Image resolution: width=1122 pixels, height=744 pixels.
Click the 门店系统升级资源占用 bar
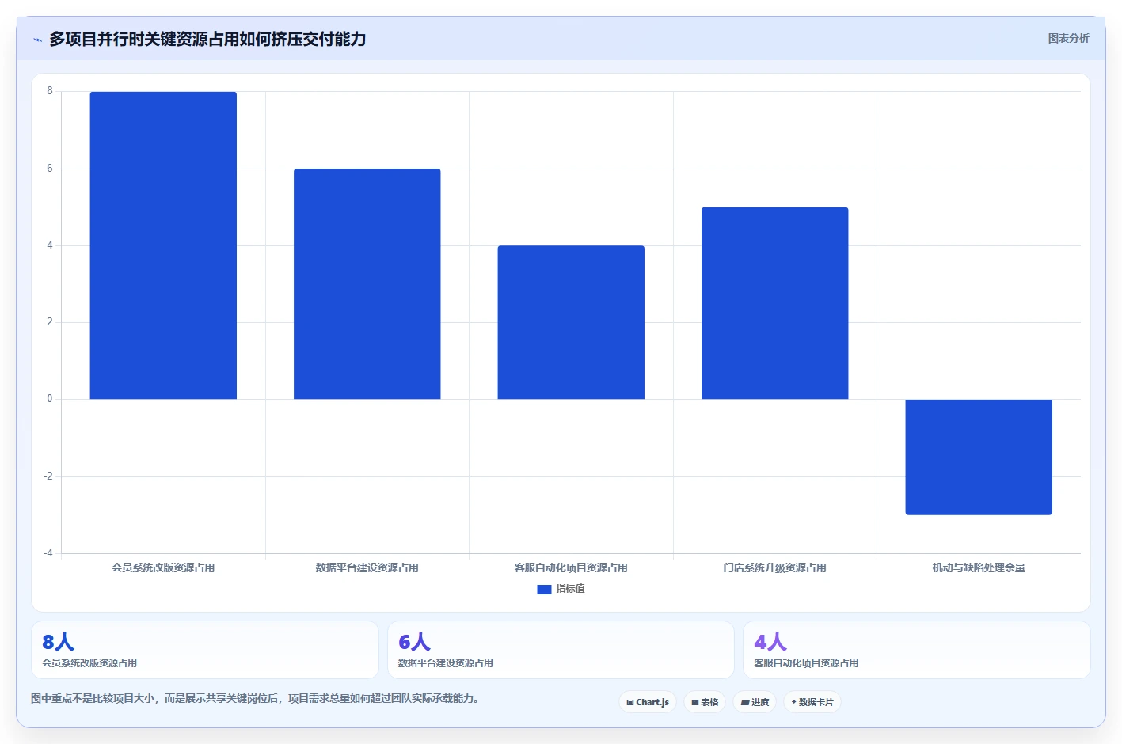[x=774, y=303]
